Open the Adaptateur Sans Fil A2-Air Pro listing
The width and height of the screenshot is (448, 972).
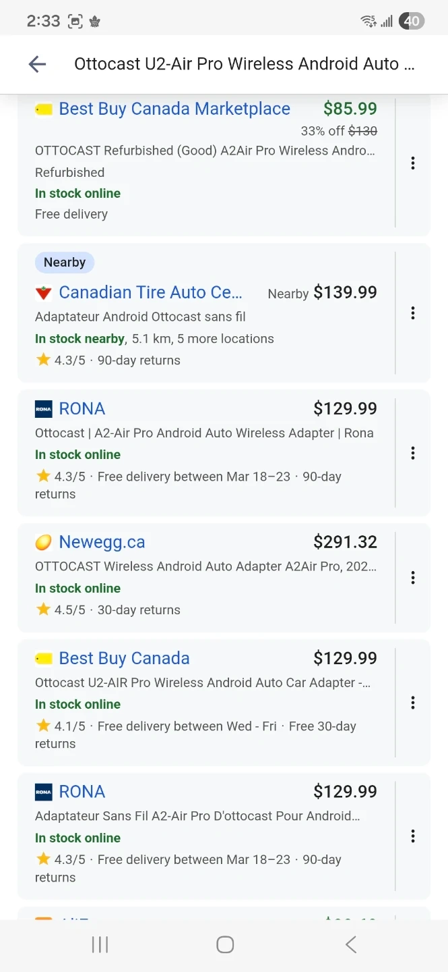197,816
